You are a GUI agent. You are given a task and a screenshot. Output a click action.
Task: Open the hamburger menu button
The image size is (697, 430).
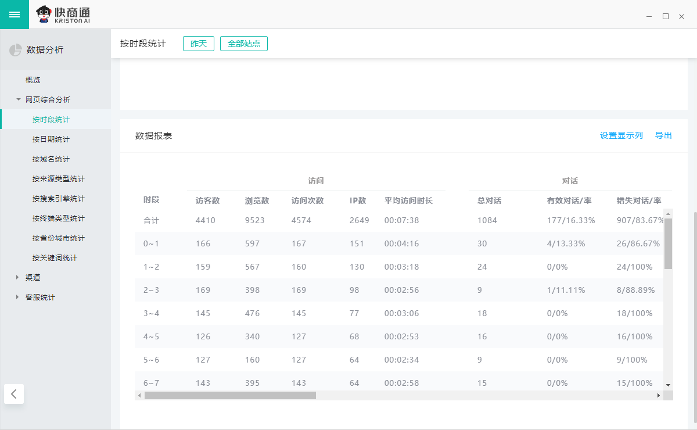[15, 15]
